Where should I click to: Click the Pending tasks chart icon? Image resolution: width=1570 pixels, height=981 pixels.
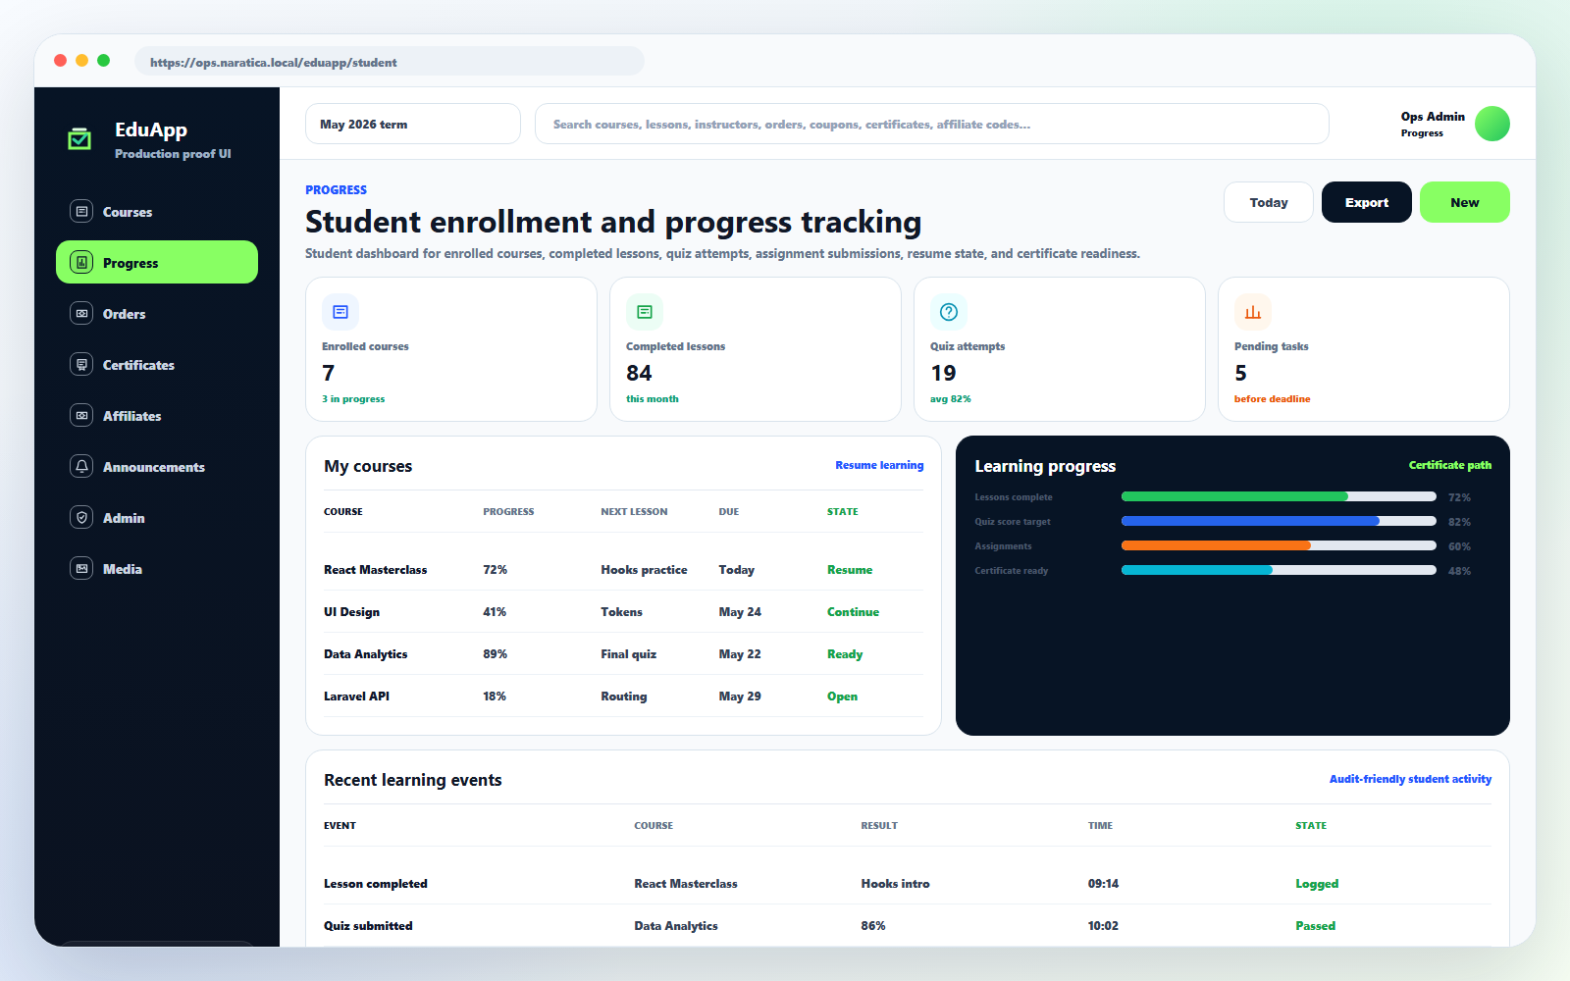[1253, 312]
